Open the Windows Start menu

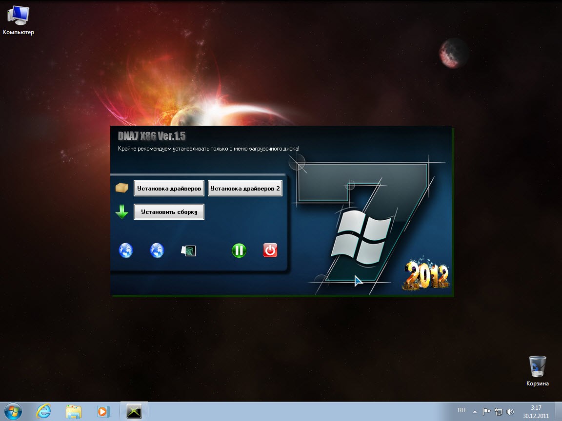tap(13, 412)
